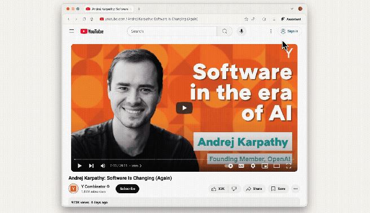This screenshot has height=213, width=370.
Task: Click the search magnifier button
Action: 224,31
